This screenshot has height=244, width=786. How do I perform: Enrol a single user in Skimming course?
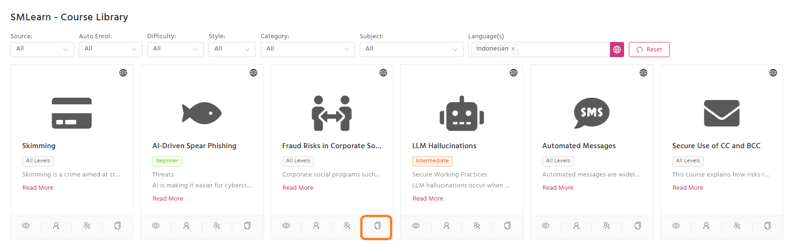click(56, 226)
